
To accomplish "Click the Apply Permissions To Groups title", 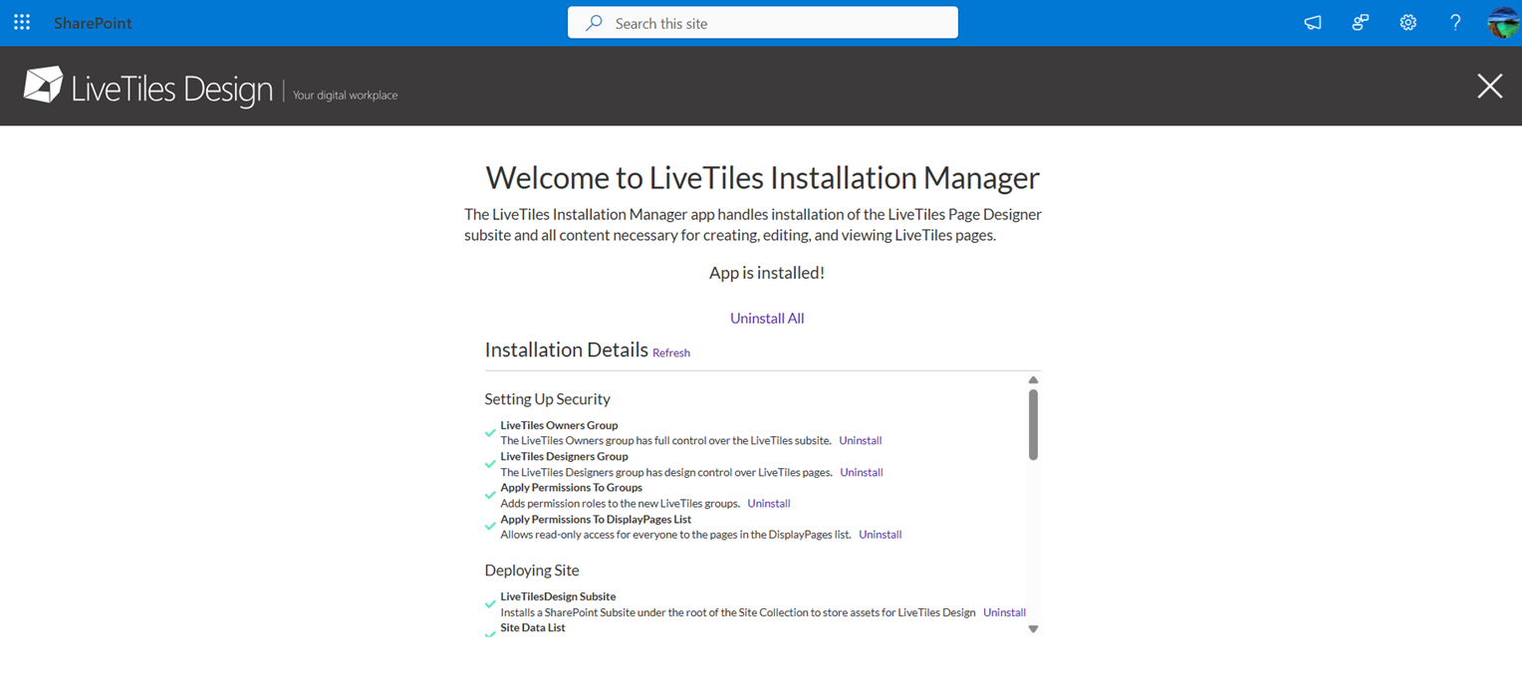I will 571,488.
